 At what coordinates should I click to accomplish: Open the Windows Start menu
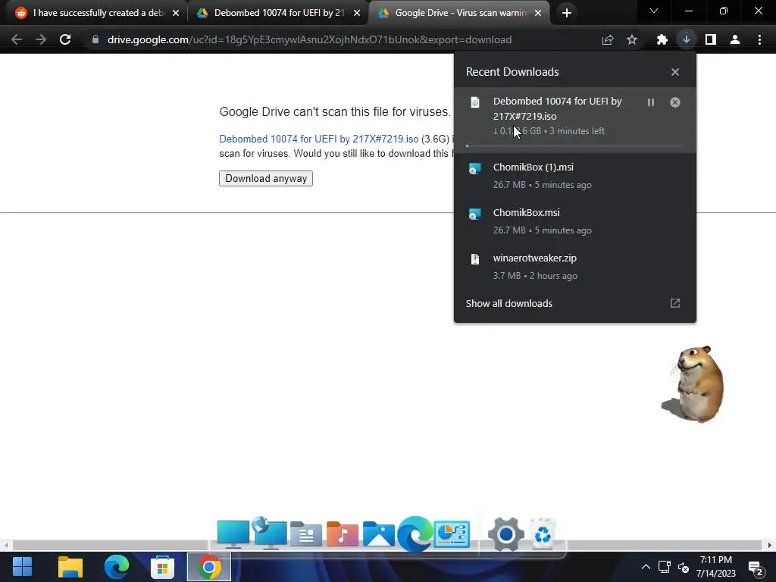click(x=22, y=567)
